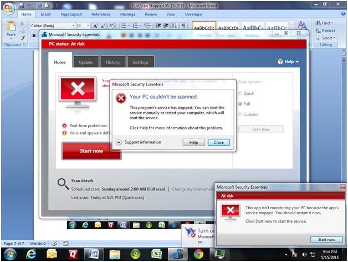The width and height of the screenshot is (348, 262).
Task: Click the Bullets list icon
Action: (124, 26)
